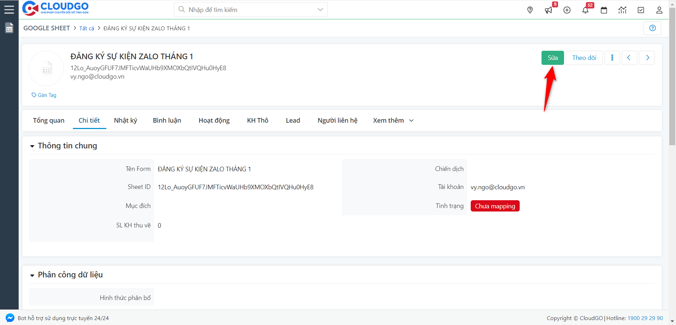This screenshot has height=325, width=676.
Task: Open the hamburger main menu
Action: [9, 10]
